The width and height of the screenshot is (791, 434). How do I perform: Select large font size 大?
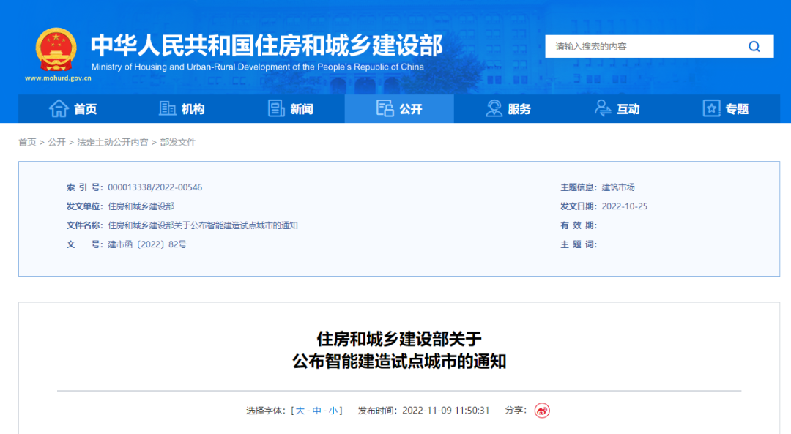[x=300, y=411]
